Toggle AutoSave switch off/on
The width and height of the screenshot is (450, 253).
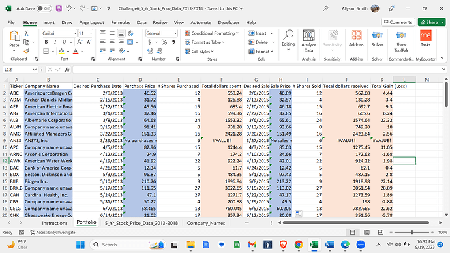[44, 8]
